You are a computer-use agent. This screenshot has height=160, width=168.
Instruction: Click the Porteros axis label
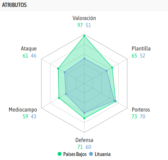pos(141,110)
